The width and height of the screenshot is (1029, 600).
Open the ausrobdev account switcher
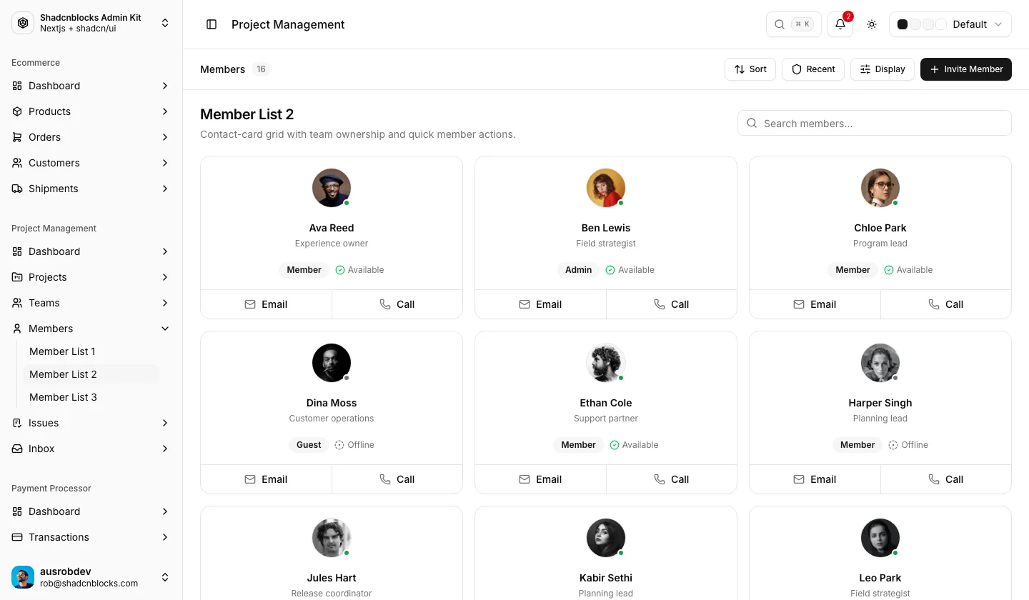pyautogui.click(x=91, y=577)
